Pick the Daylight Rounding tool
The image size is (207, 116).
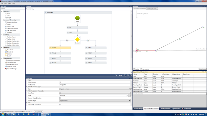12,28
